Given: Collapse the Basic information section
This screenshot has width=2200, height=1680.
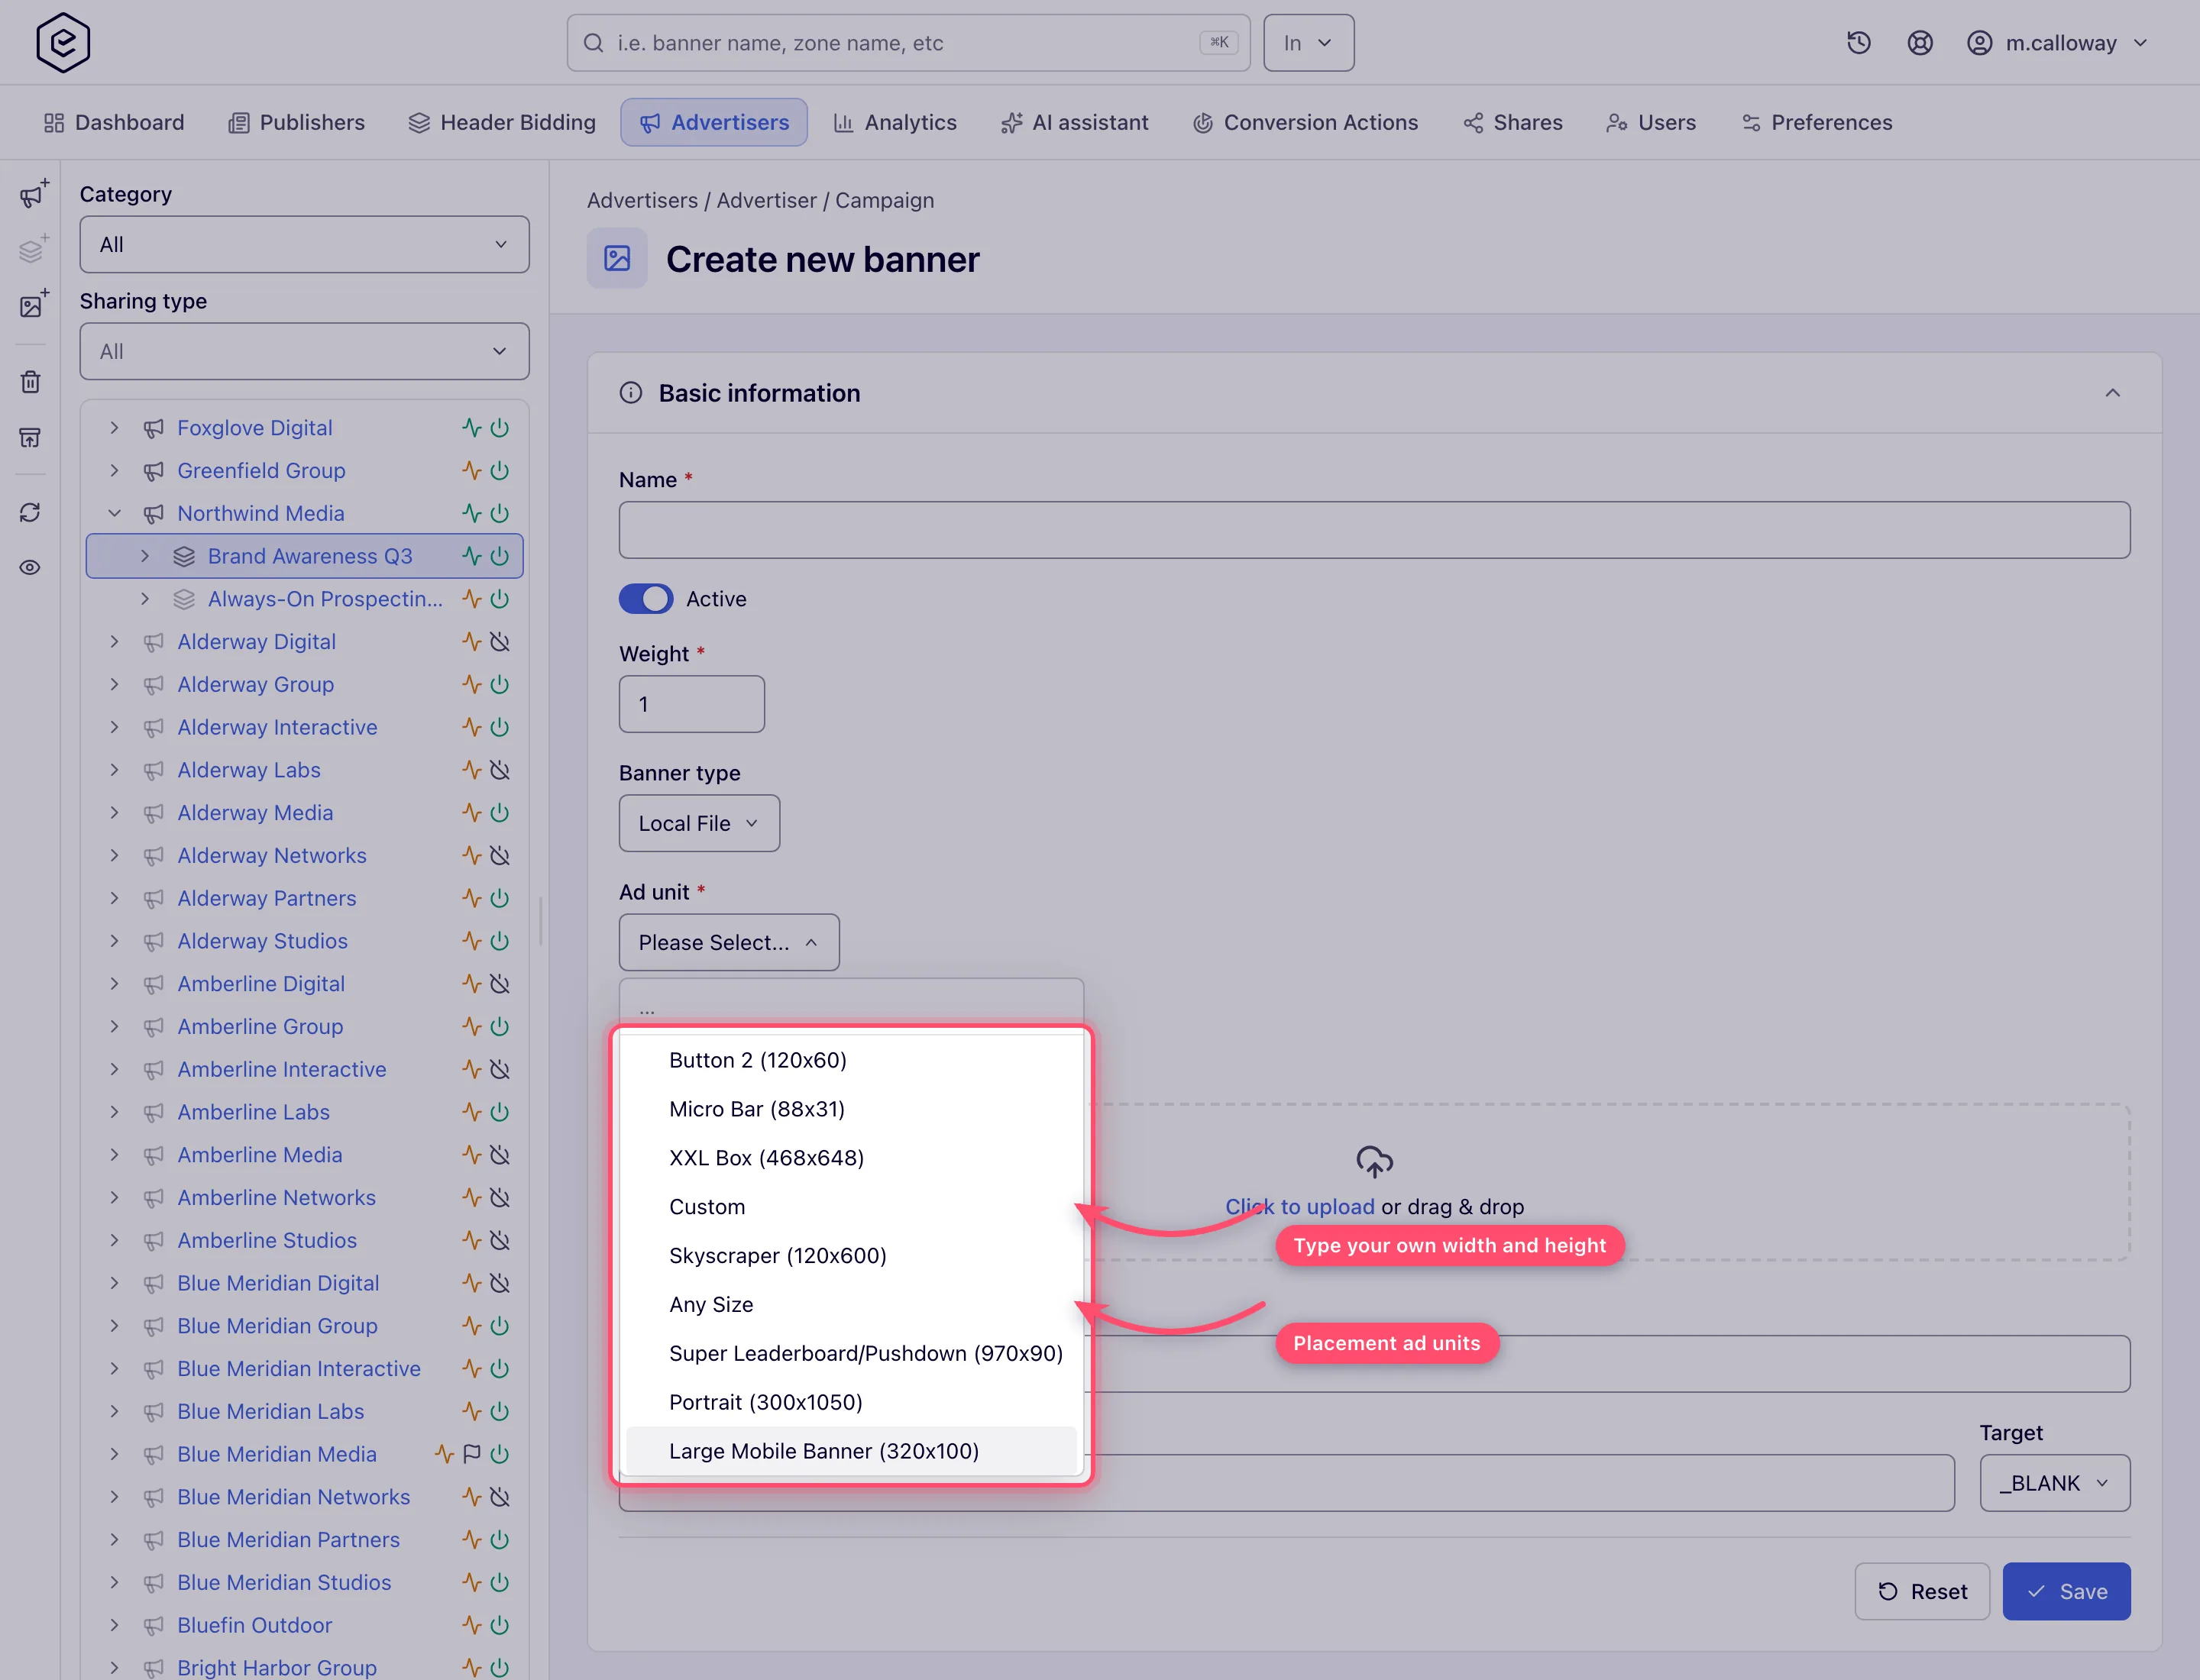Looking at the screenshot, I should pos(2112,393).
